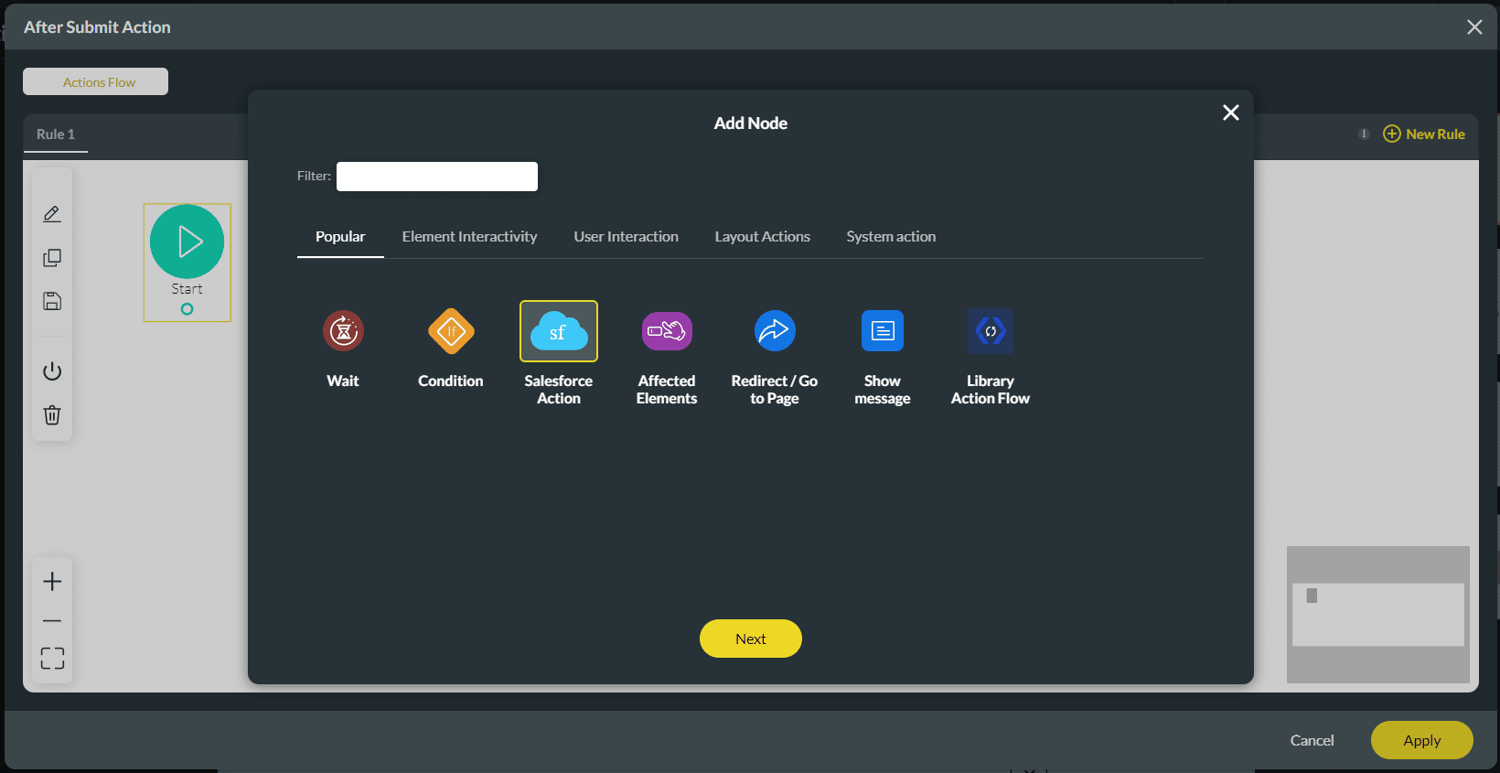Click the pencil edit icon in canvas toolbar

[x=52, y=214]
